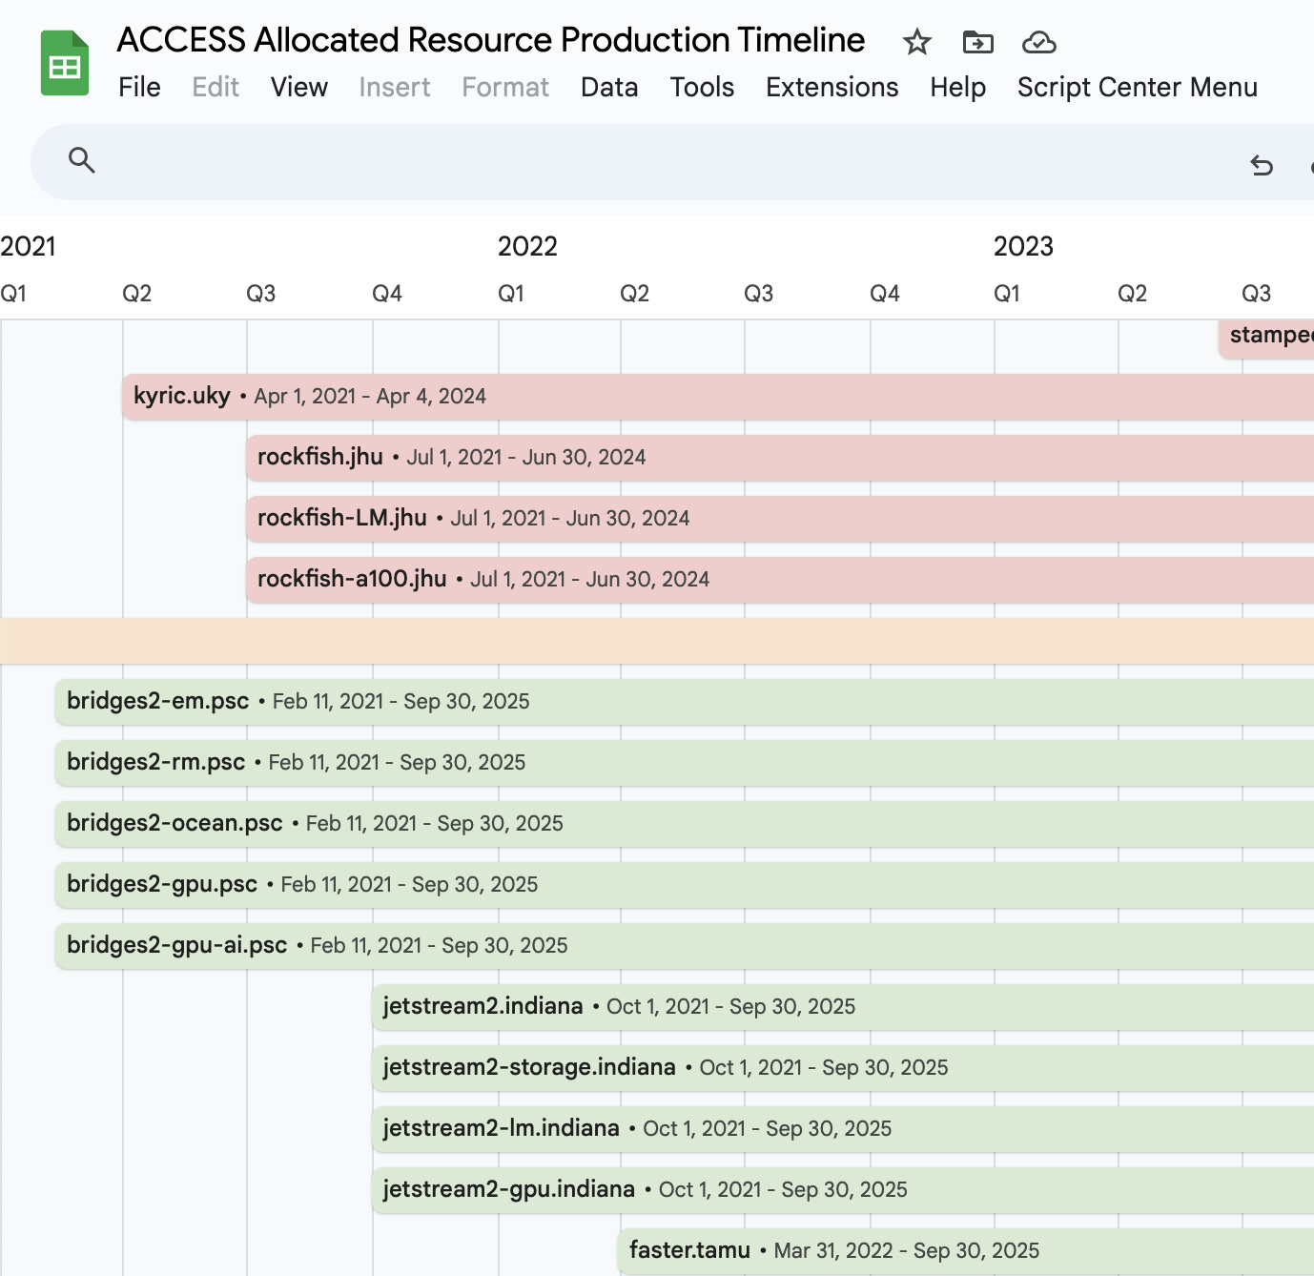Rename the spreadsheet title
This screenshot has width=1314, height=1276.
[x=489, y=40]
